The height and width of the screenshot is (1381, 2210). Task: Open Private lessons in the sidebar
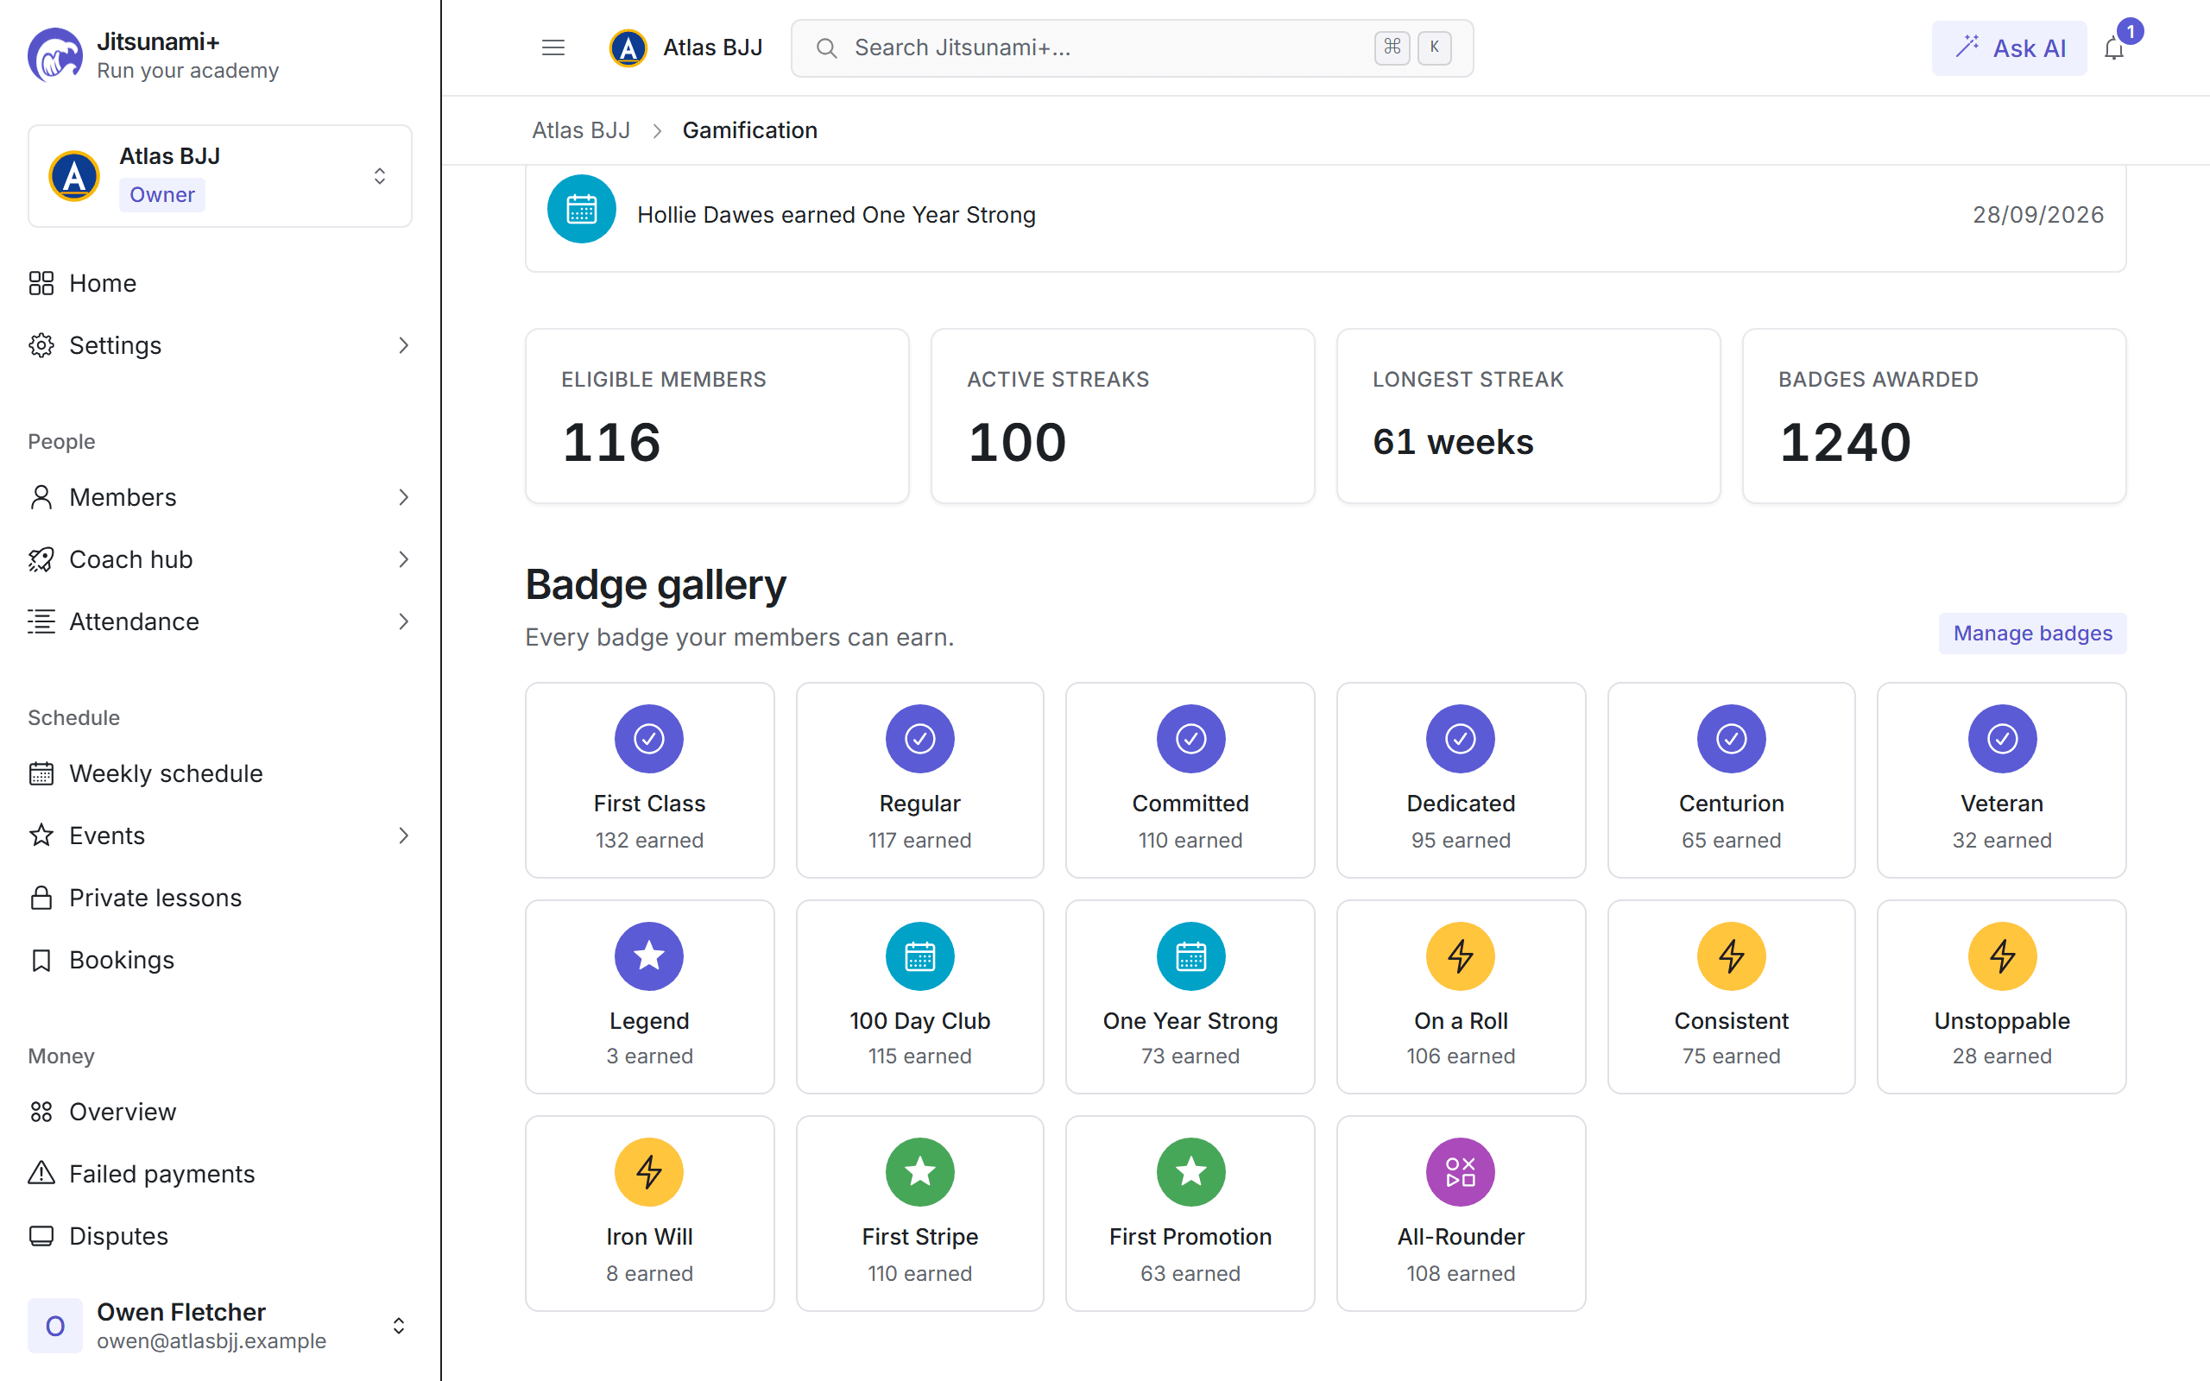tap(219, 897)
